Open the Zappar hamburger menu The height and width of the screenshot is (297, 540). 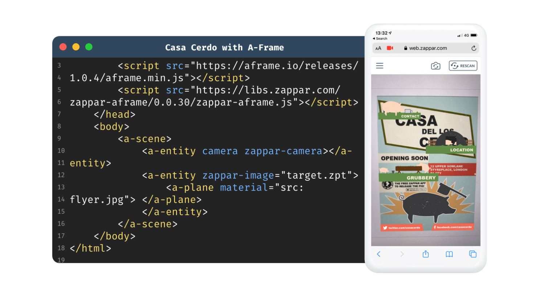coord(380,66)
